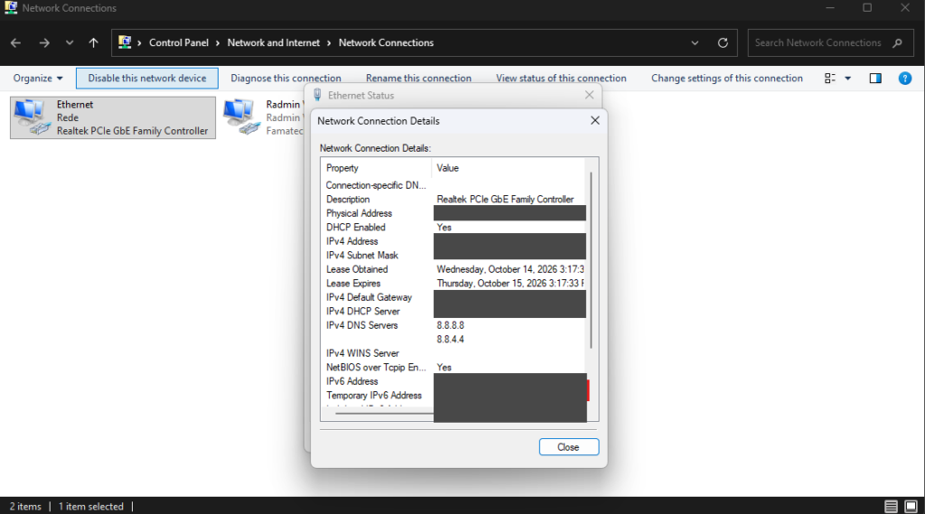Select the Description property row
The height and width of the screenshot is (514, 925).
click(x=453, y=200)
